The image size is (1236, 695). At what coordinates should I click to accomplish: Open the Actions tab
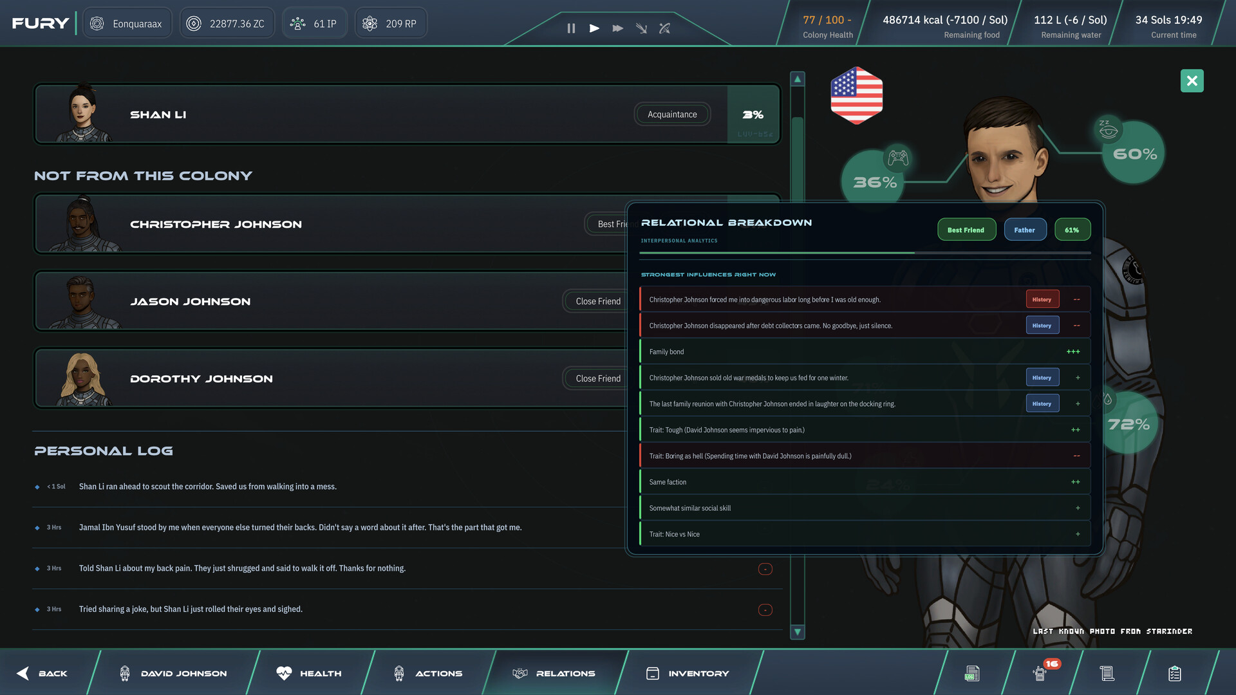[x=427, y=673]
